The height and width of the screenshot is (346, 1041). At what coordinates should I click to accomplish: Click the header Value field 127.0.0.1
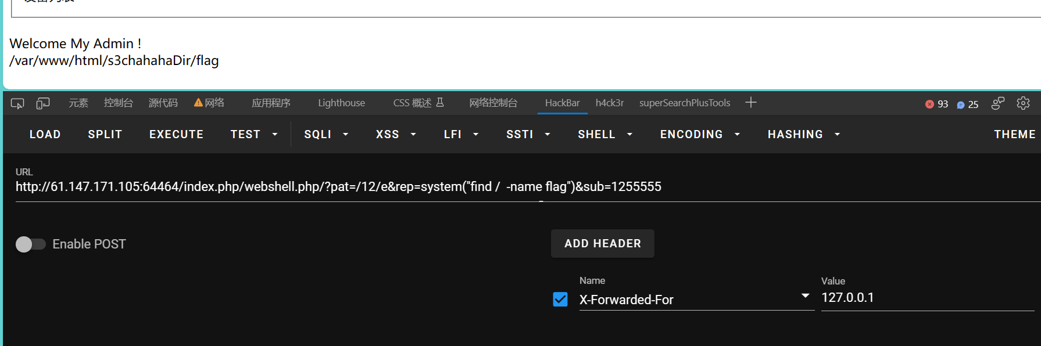pyautogui.click(x=928, y=298)
